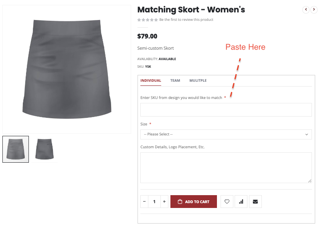Click the large gray skort image
Image resolution: width=324 pixels, height=228 pixels.
point(67,69)
